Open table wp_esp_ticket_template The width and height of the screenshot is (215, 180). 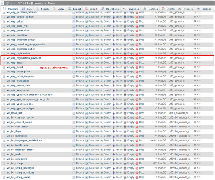point(20,76)
